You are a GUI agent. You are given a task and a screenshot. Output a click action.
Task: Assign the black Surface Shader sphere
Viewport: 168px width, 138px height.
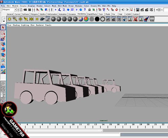pyautogui.click(x=97, y=19)
